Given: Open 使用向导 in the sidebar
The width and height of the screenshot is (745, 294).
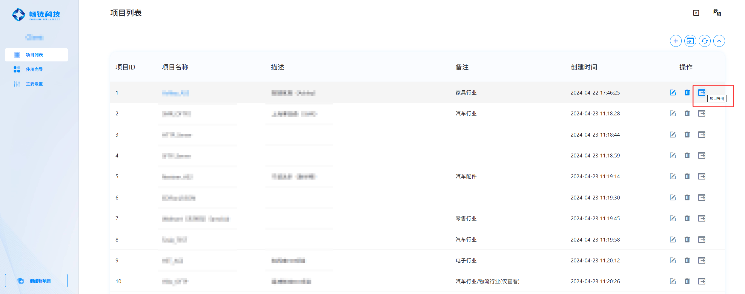Looking at the screenshot, I should pyautogui.click(x=34, y=69).
